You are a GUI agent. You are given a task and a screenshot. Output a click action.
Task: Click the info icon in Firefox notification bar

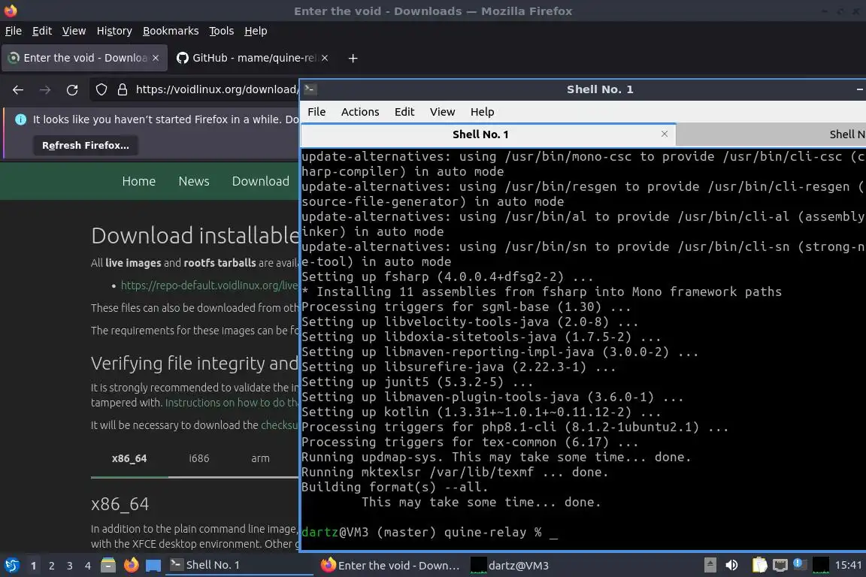20,119
